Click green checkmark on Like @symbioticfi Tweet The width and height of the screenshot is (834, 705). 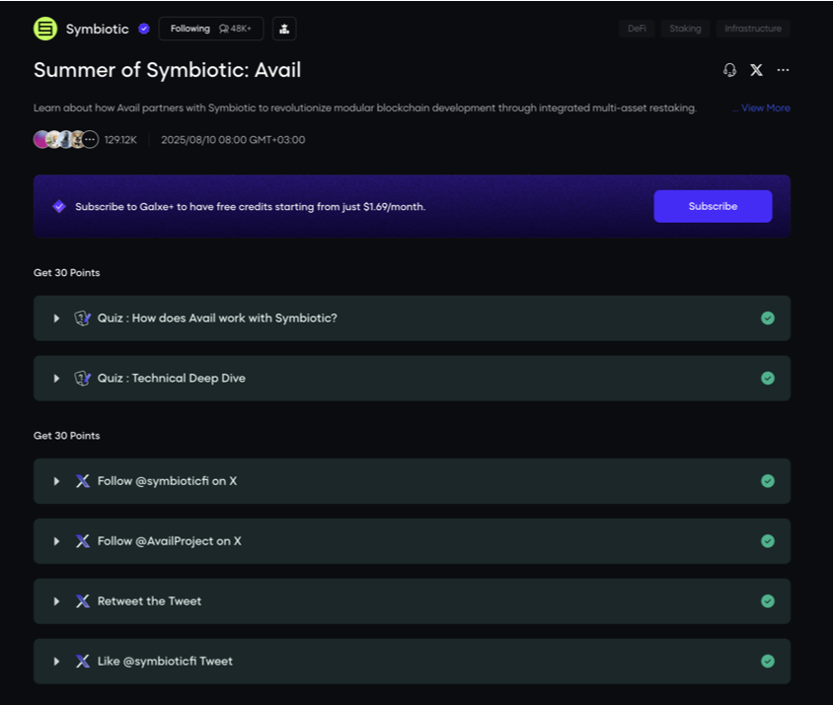tap(768, 661)
